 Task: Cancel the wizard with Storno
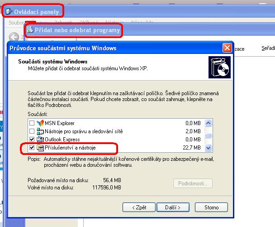[x=211, y=208]
